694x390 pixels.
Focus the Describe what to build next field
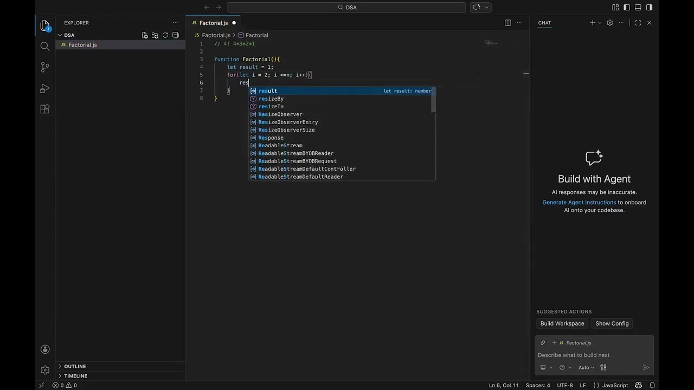coord(594,355)
